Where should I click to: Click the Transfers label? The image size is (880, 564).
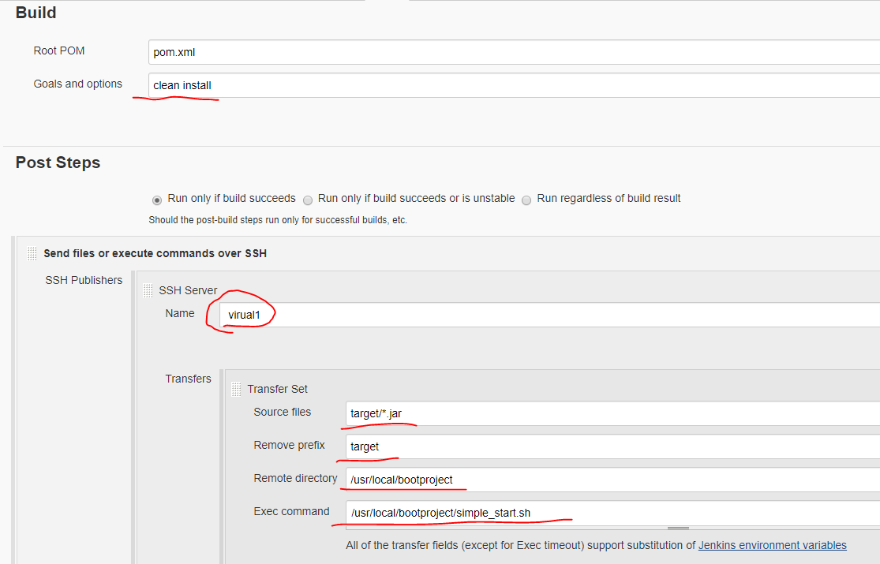188,379
